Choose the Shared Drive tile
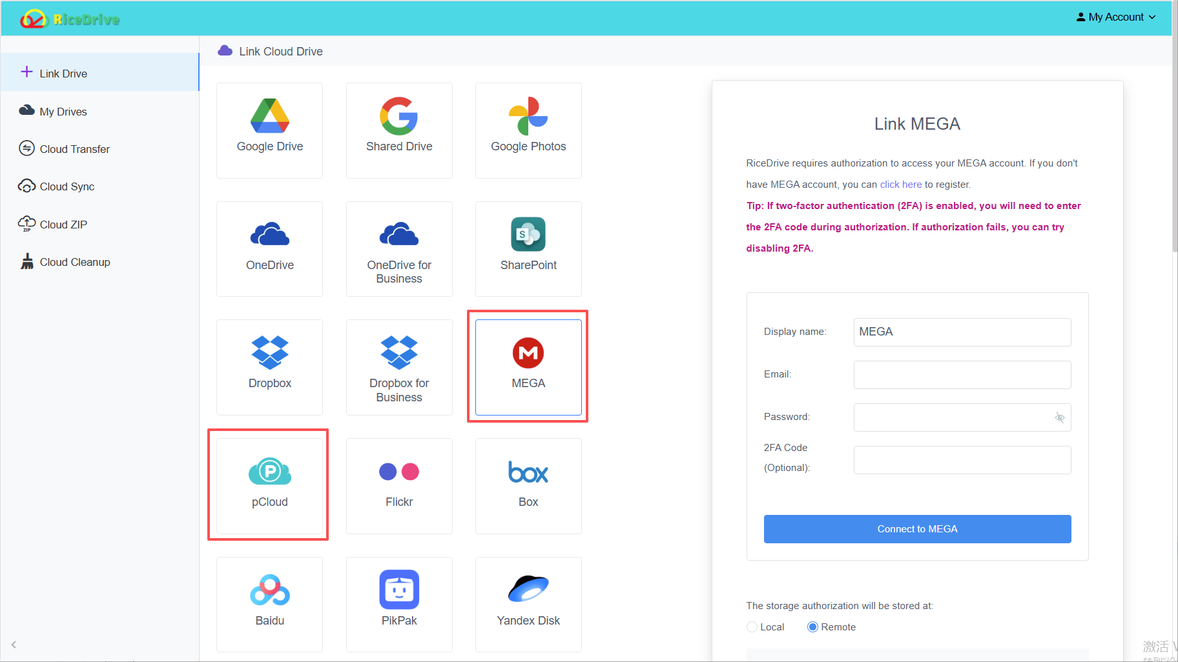 399,130
